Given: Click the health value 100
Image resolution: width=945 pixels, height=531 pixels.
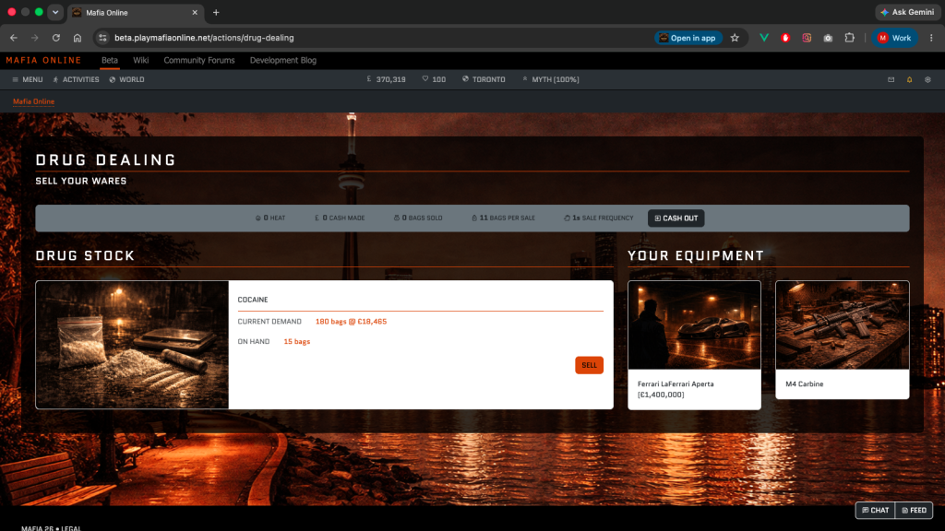Looking at the screenshot, I should click(434, 79).
